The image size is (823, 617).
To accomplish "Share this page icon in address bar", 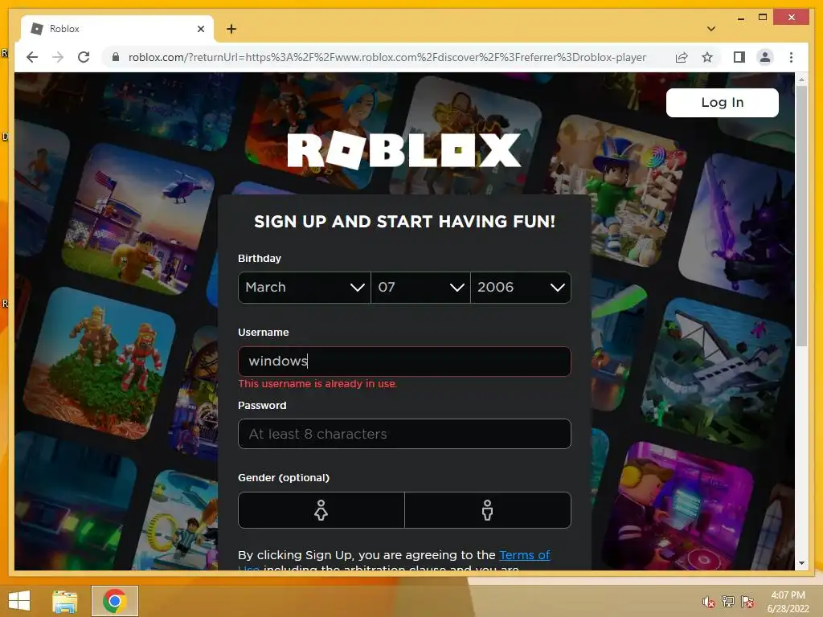I will point(682,57).
